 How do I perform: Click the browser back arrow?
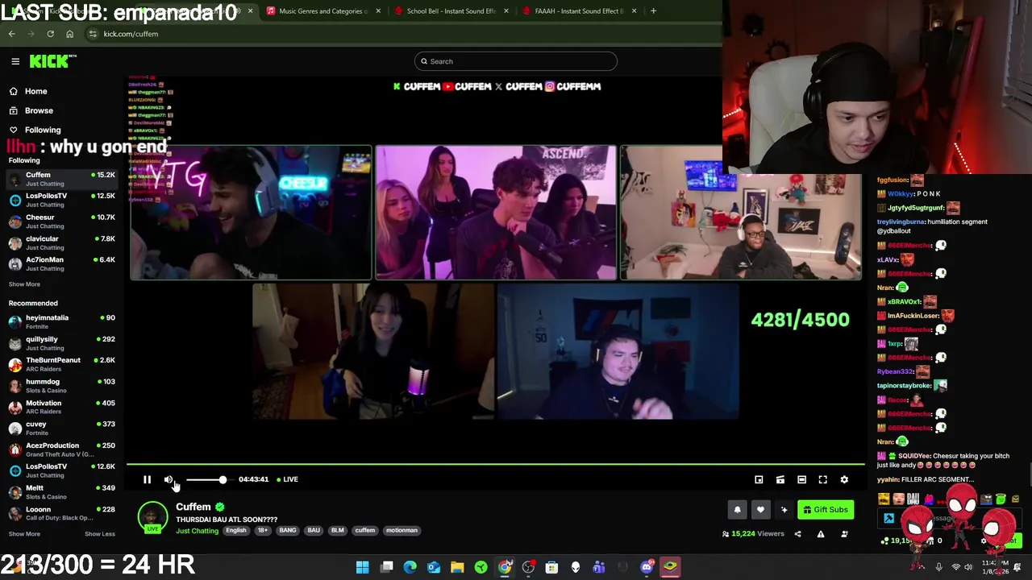click(12, 34)
